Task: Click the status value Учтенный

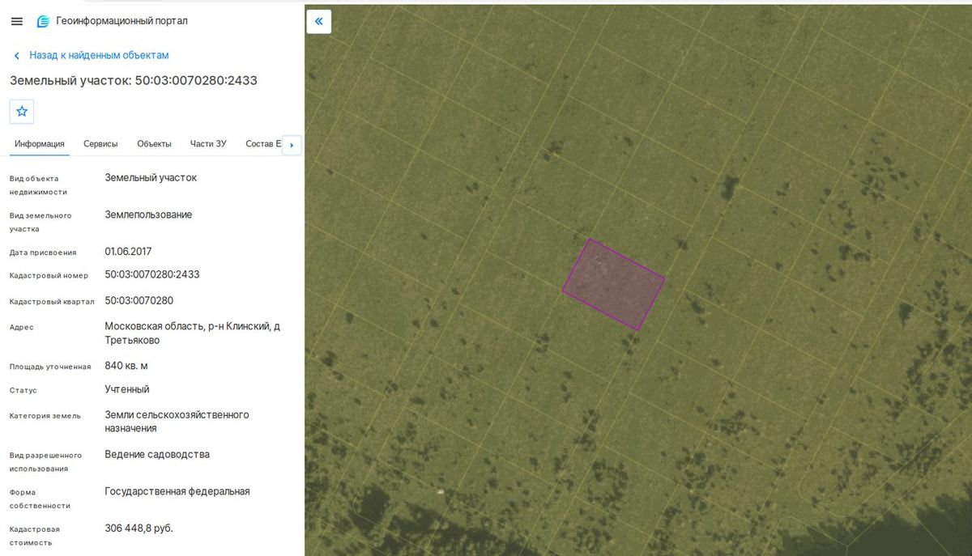Action: tap(127, 389)
